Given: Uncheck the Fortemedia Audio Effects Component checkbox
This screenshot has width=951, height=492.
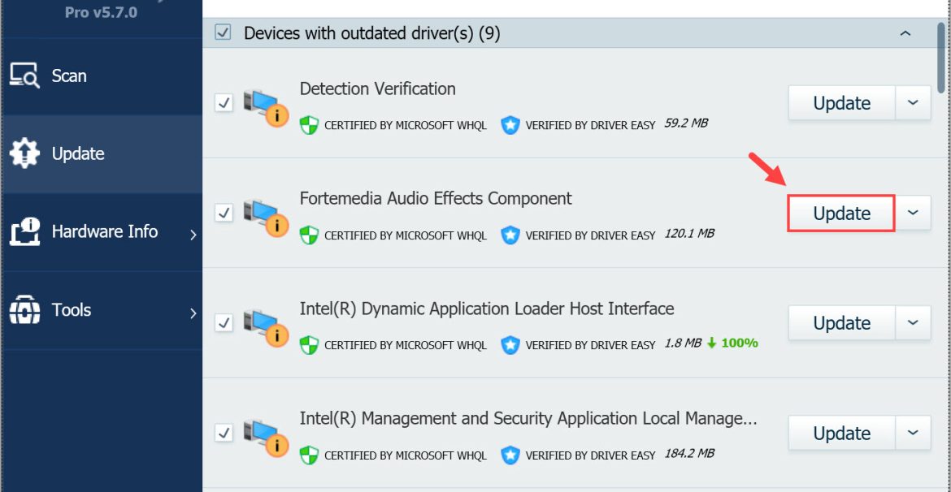Looking at the screenshot, I should pos(224,213).
